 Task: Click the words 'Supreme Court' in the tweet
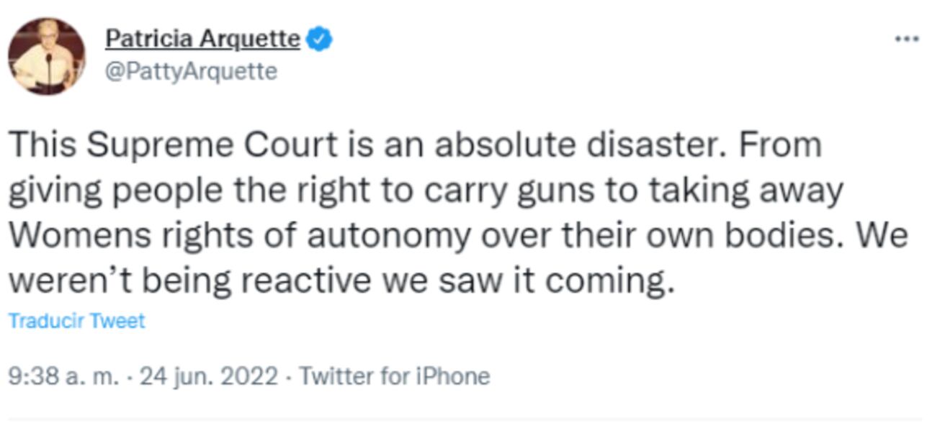click(212, 145)
